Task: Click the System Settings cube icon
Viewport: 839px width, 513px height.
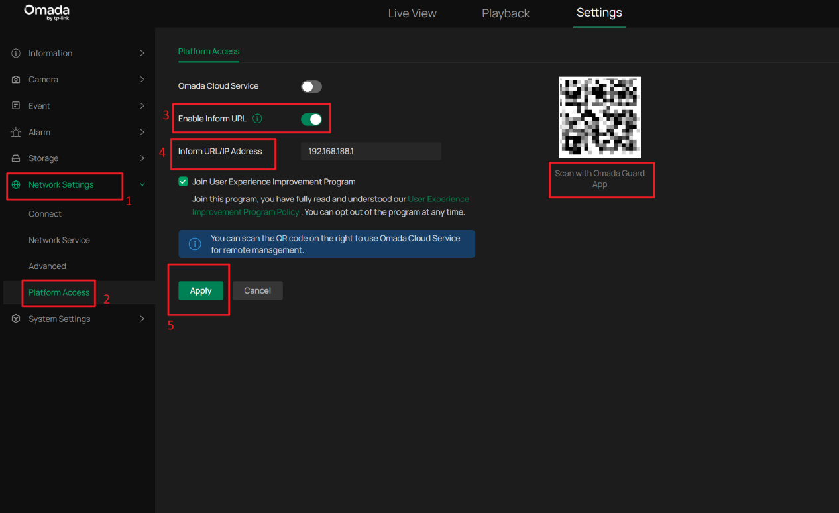Action: click(x=16, y=319)
